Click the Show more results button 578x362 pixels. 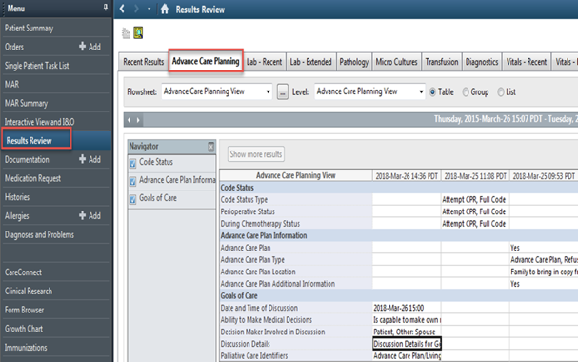(256, 154)
